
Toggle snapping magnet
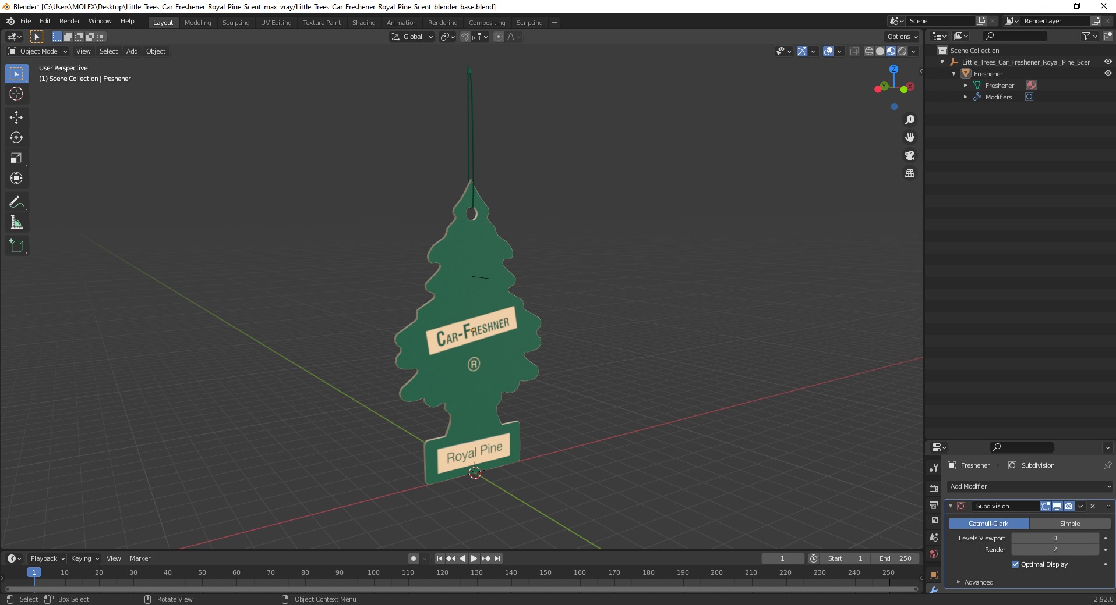(x=465, y=37)
